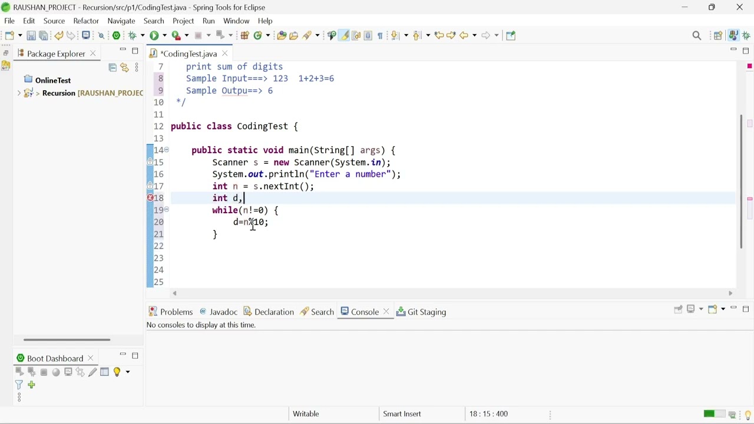Toggle Word Wrap toolbar icon

point(356,35)
